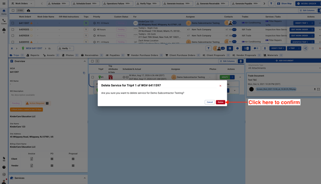Viewport: 321px width, 184px height.
Task: Click the person contact icon in the WO detail bar
Action: [264, 48]
